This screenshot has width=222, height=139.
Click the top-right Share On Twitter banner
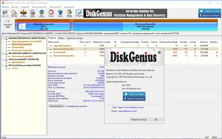pos(210,11)
